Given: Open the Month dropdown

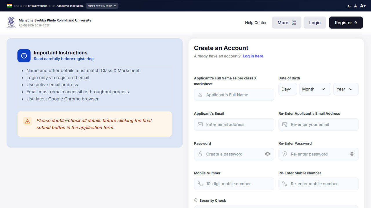Looking at the screenshot, I should click(x=315, y=89).
